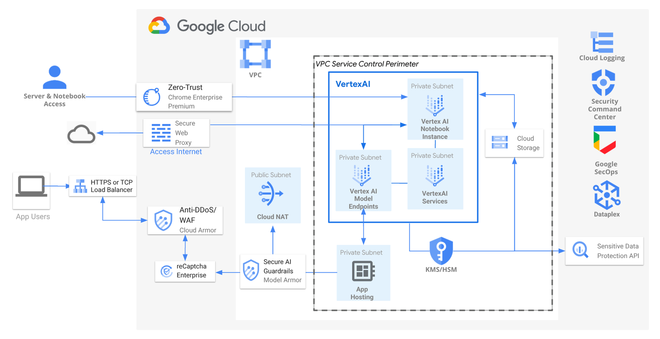This screenshot has height=339, width=660.
Task: Click the Dataplex label
Action: click(607, 214)
